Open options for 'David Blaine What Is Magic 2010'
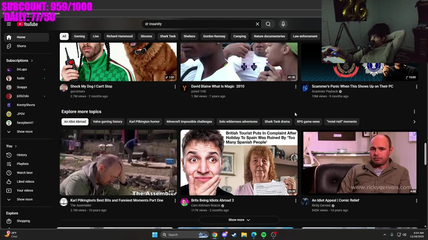 click(296, 87)
